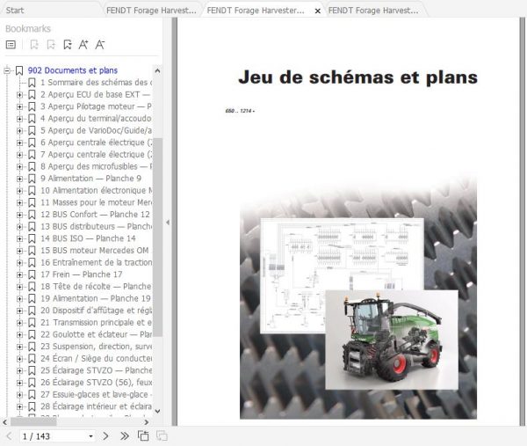The image size is (527, 446).
Task: Click bookmark icon next to 17 Frein
Action: [x=32, y=274]
